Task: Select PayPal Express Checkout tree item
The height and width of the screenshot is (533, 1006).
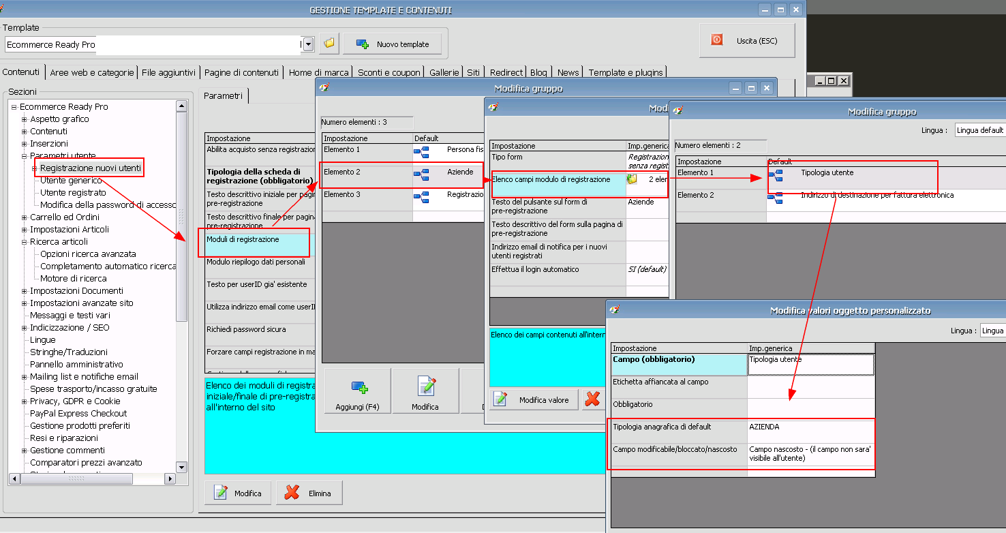Action: pyautogui.click(x=78, y=414)
